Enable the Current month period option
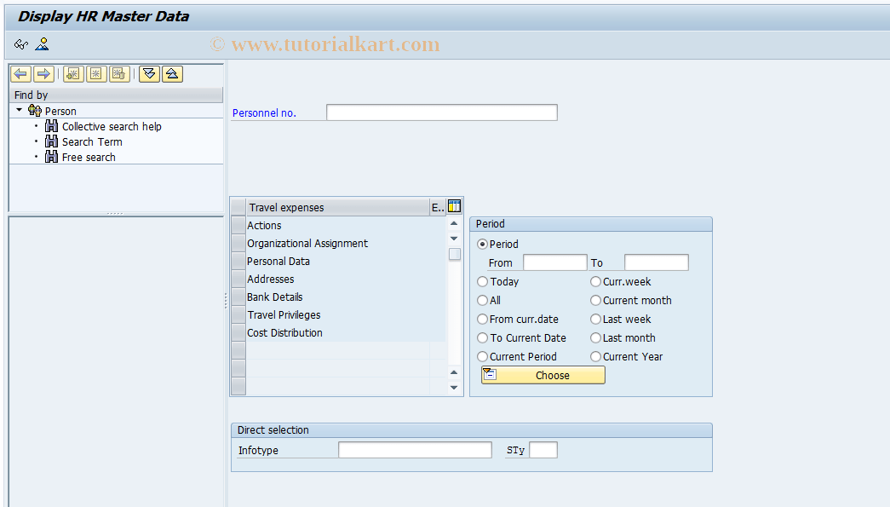This screenshot has height=507, width=890. pos(595,300)
